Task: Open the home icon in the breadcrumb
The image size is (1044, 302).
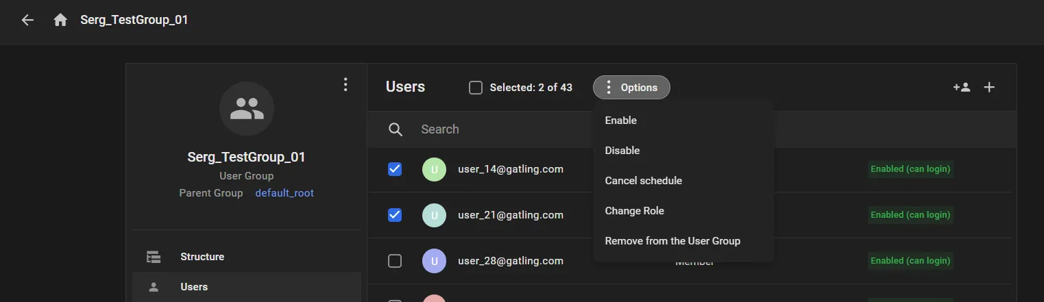Action: (x=60, y=20)
